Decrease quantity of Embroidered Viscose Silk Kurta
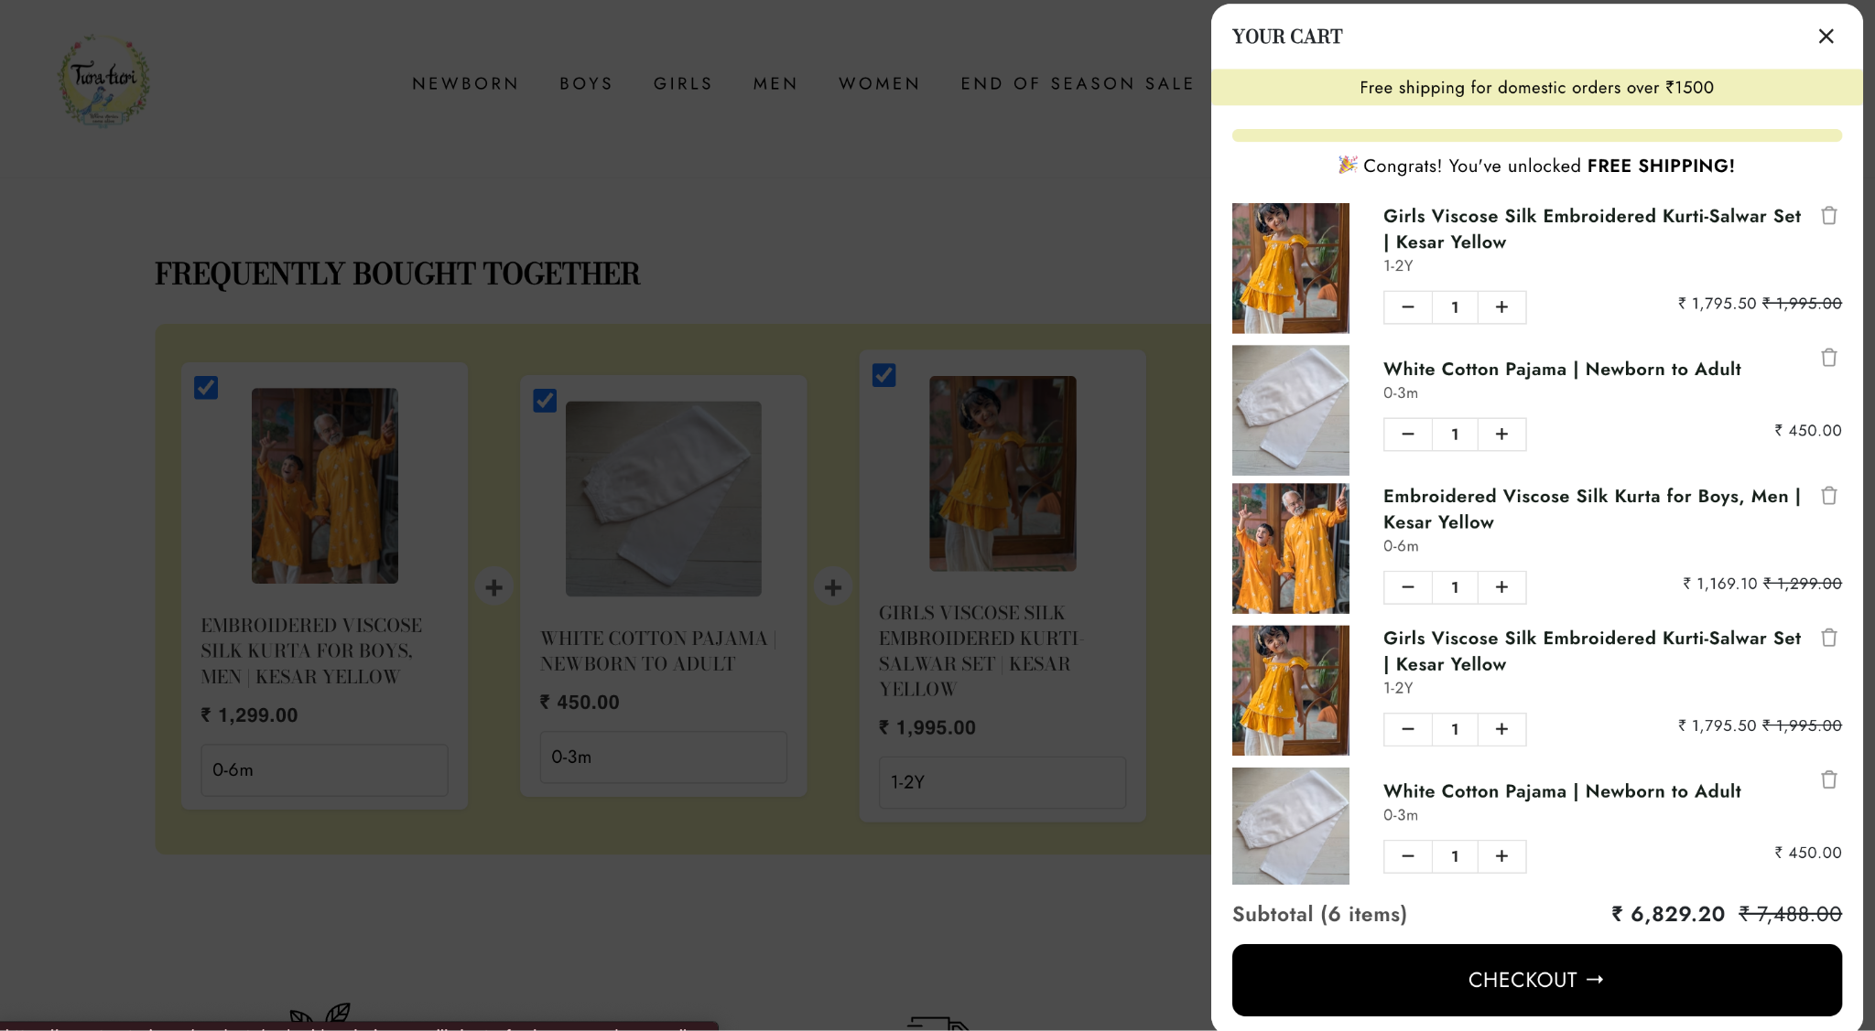Screen dimensions: 1875x1031 (x=1408, y=587)
